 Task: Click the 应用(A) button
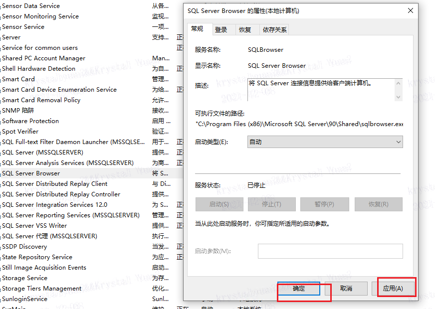click(393, 289)
